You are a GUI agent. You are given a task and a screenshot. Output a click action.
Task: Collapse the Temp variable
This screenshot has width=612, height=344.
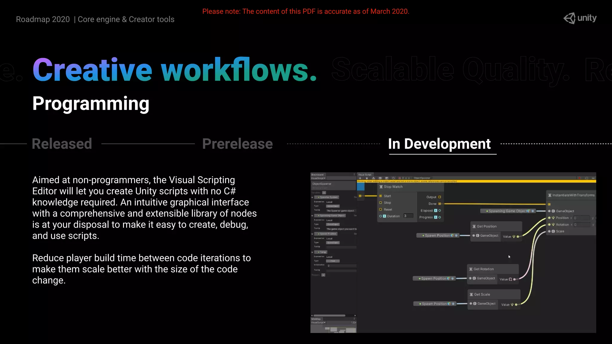tap(312, 252)
